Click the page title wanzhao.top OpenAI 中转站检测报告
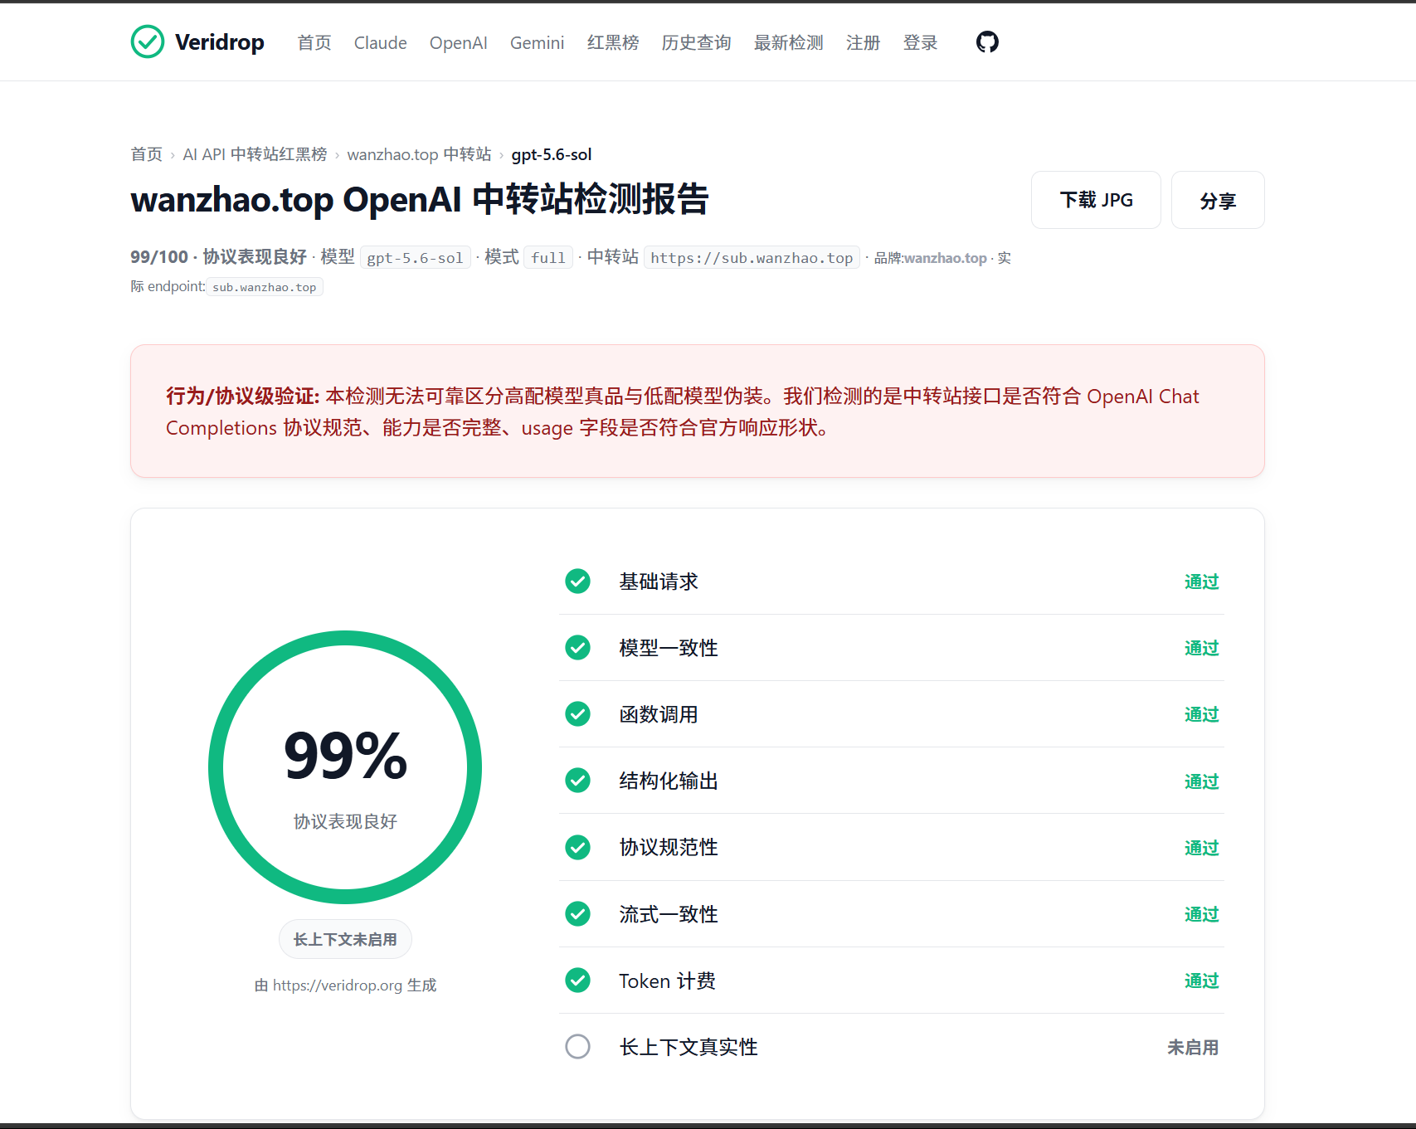1416x1129 pixels. click(x=419, y=199)
